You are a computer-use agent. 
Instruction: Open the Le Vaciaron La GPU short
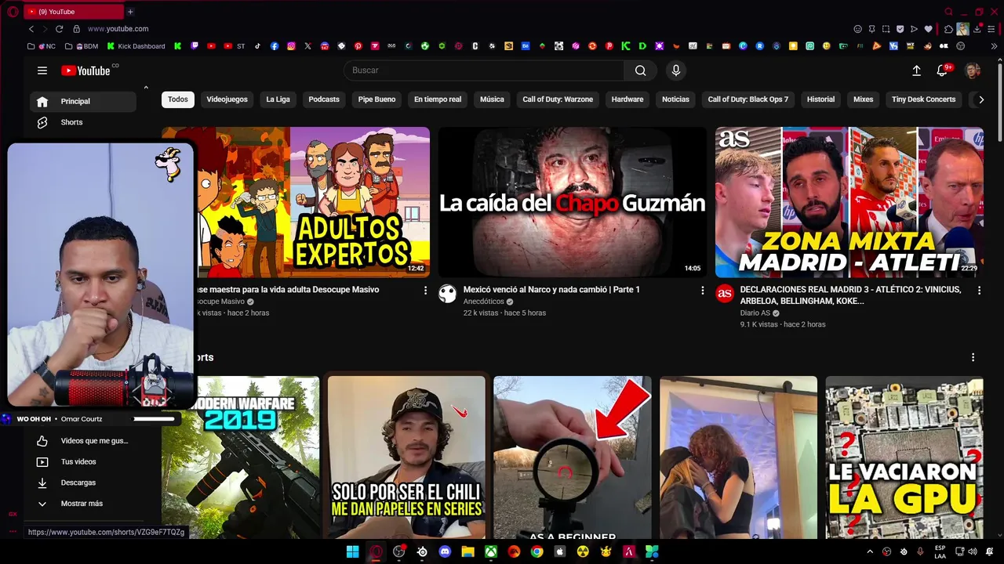point(904,457)
